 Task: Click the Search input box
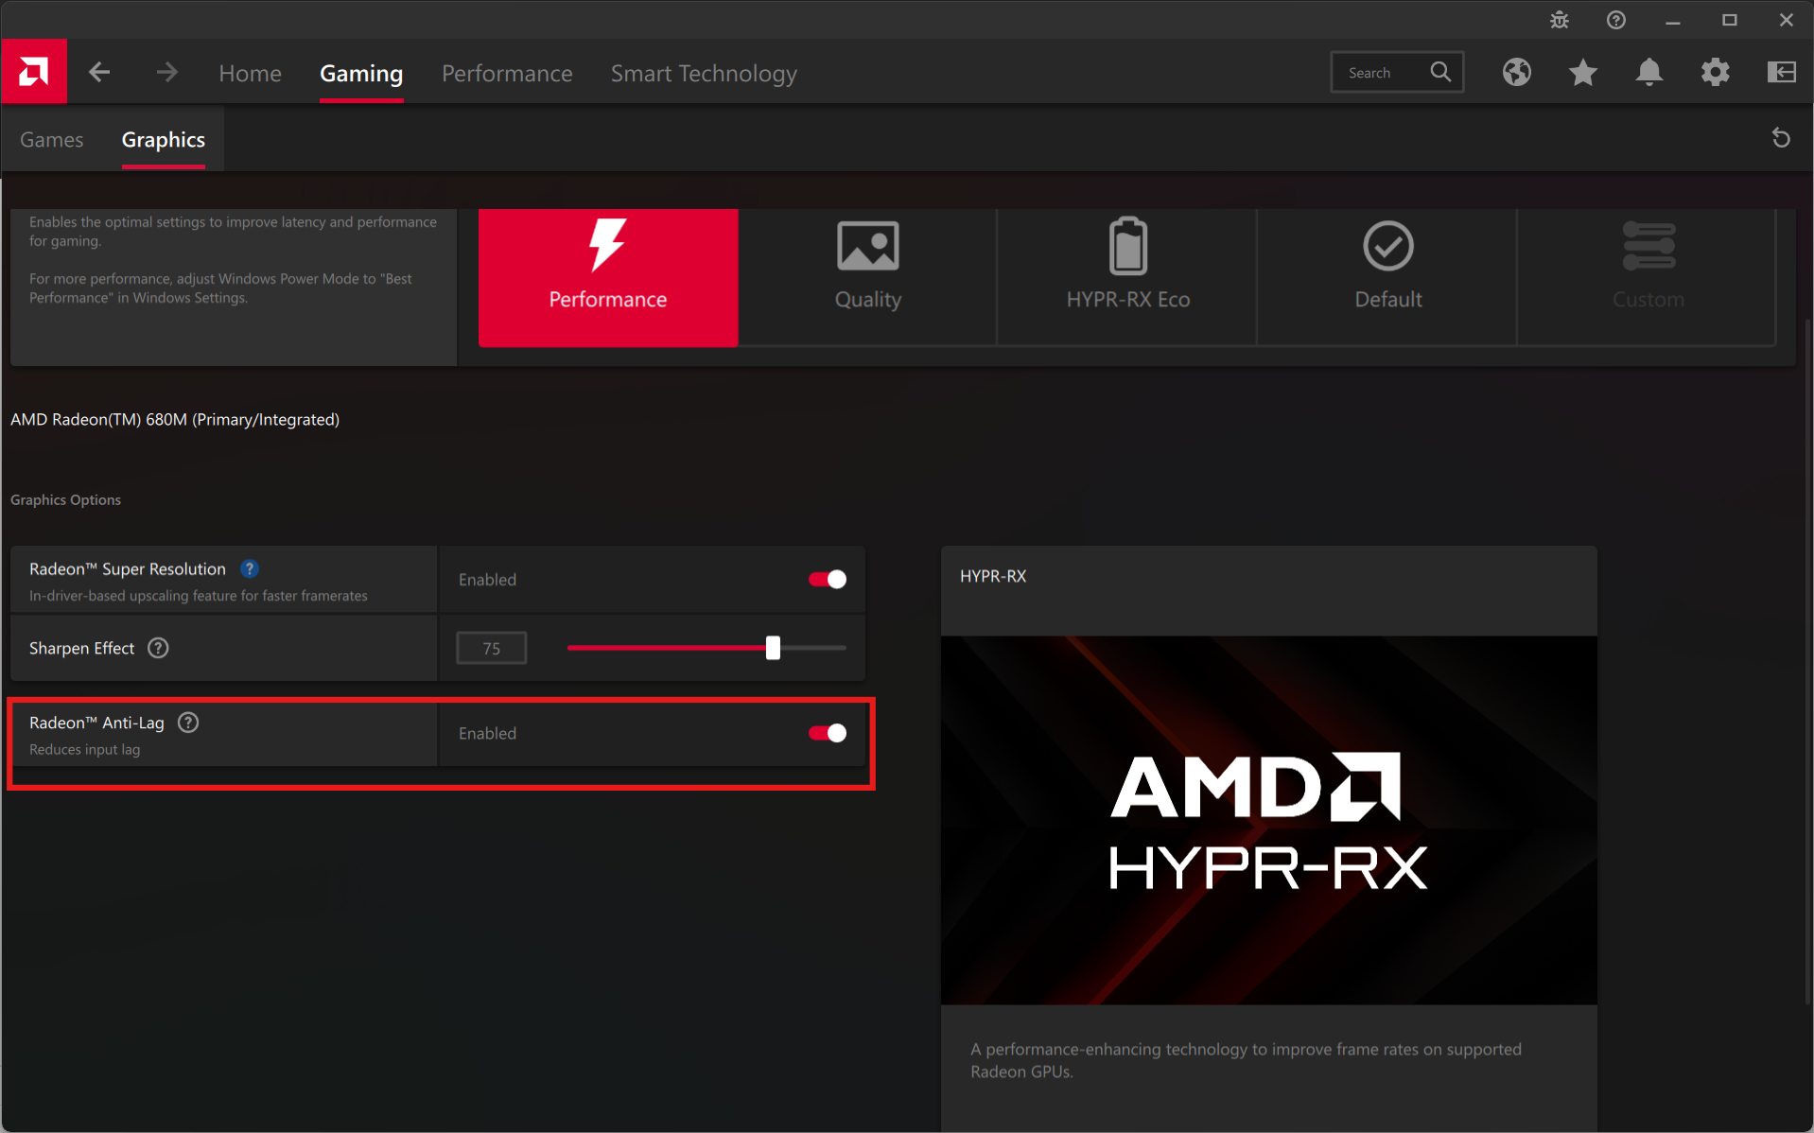click(1397, 72)
